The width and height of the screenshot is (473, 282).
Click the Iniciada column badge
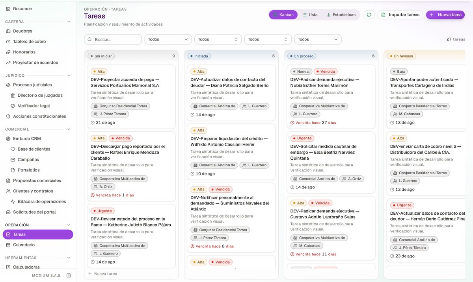[199, 56]
